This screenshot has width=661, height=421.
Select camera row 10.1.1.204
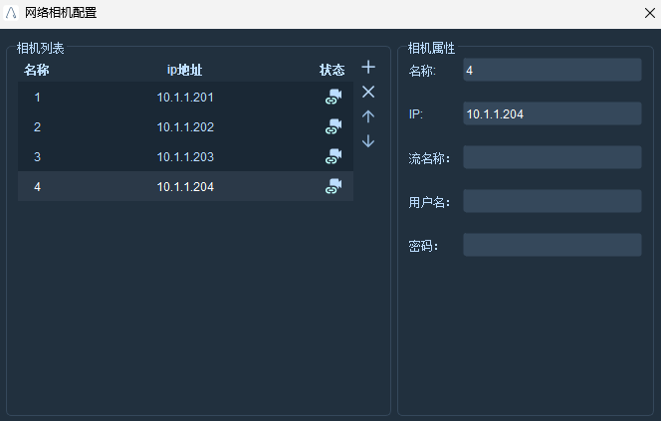point(185,186)
